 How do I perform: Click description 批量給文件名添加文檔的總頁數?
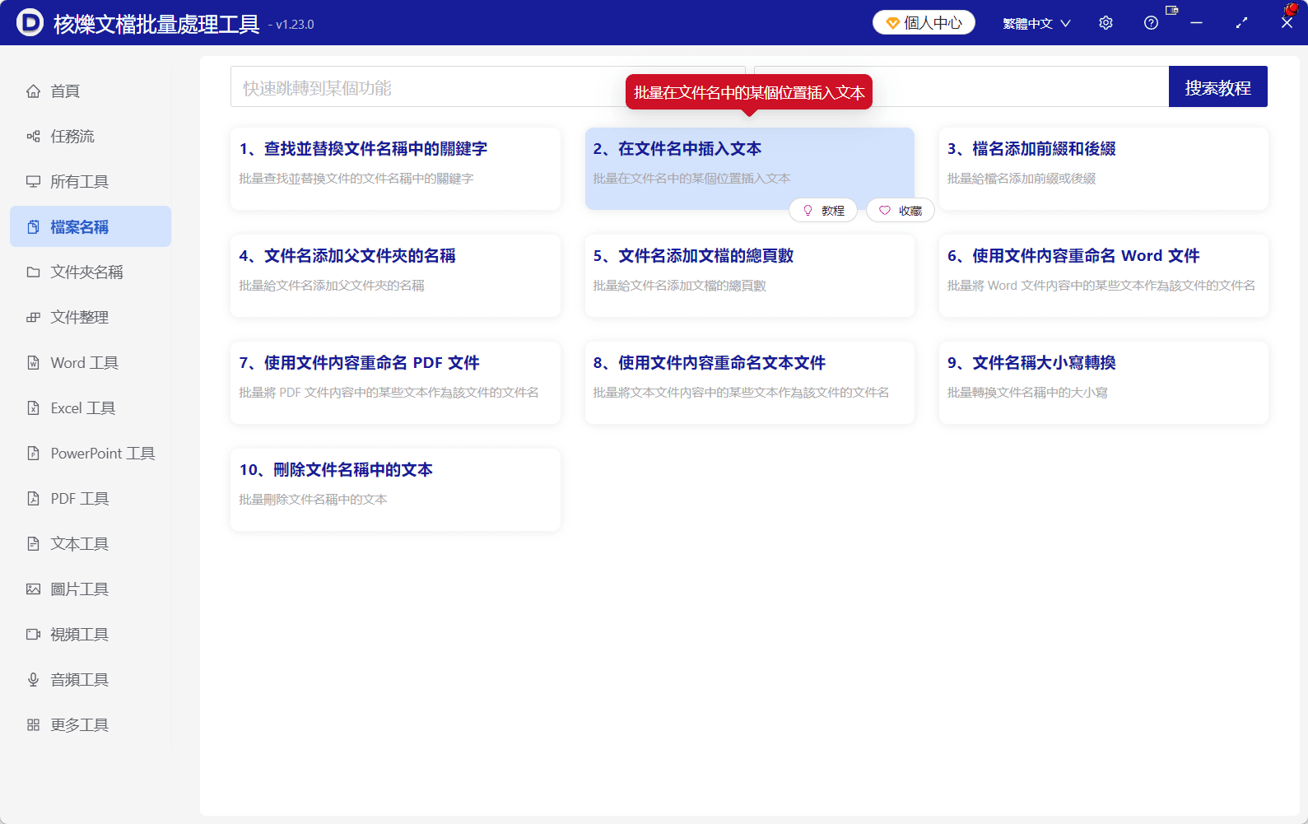coord(680,286)
